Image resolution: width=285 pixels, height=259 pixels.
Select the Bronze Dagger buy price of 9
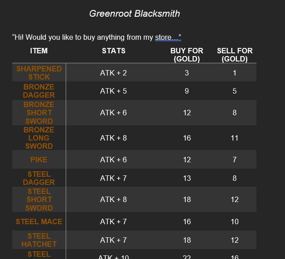click(187, 91)
